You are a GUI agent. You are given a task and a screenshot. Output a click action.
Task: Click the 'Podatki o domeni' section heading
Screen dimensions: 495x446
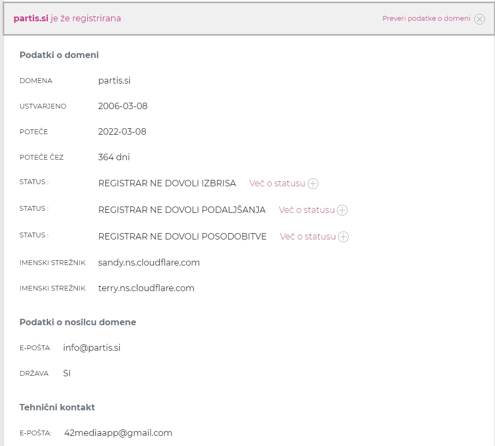[59, 55]
